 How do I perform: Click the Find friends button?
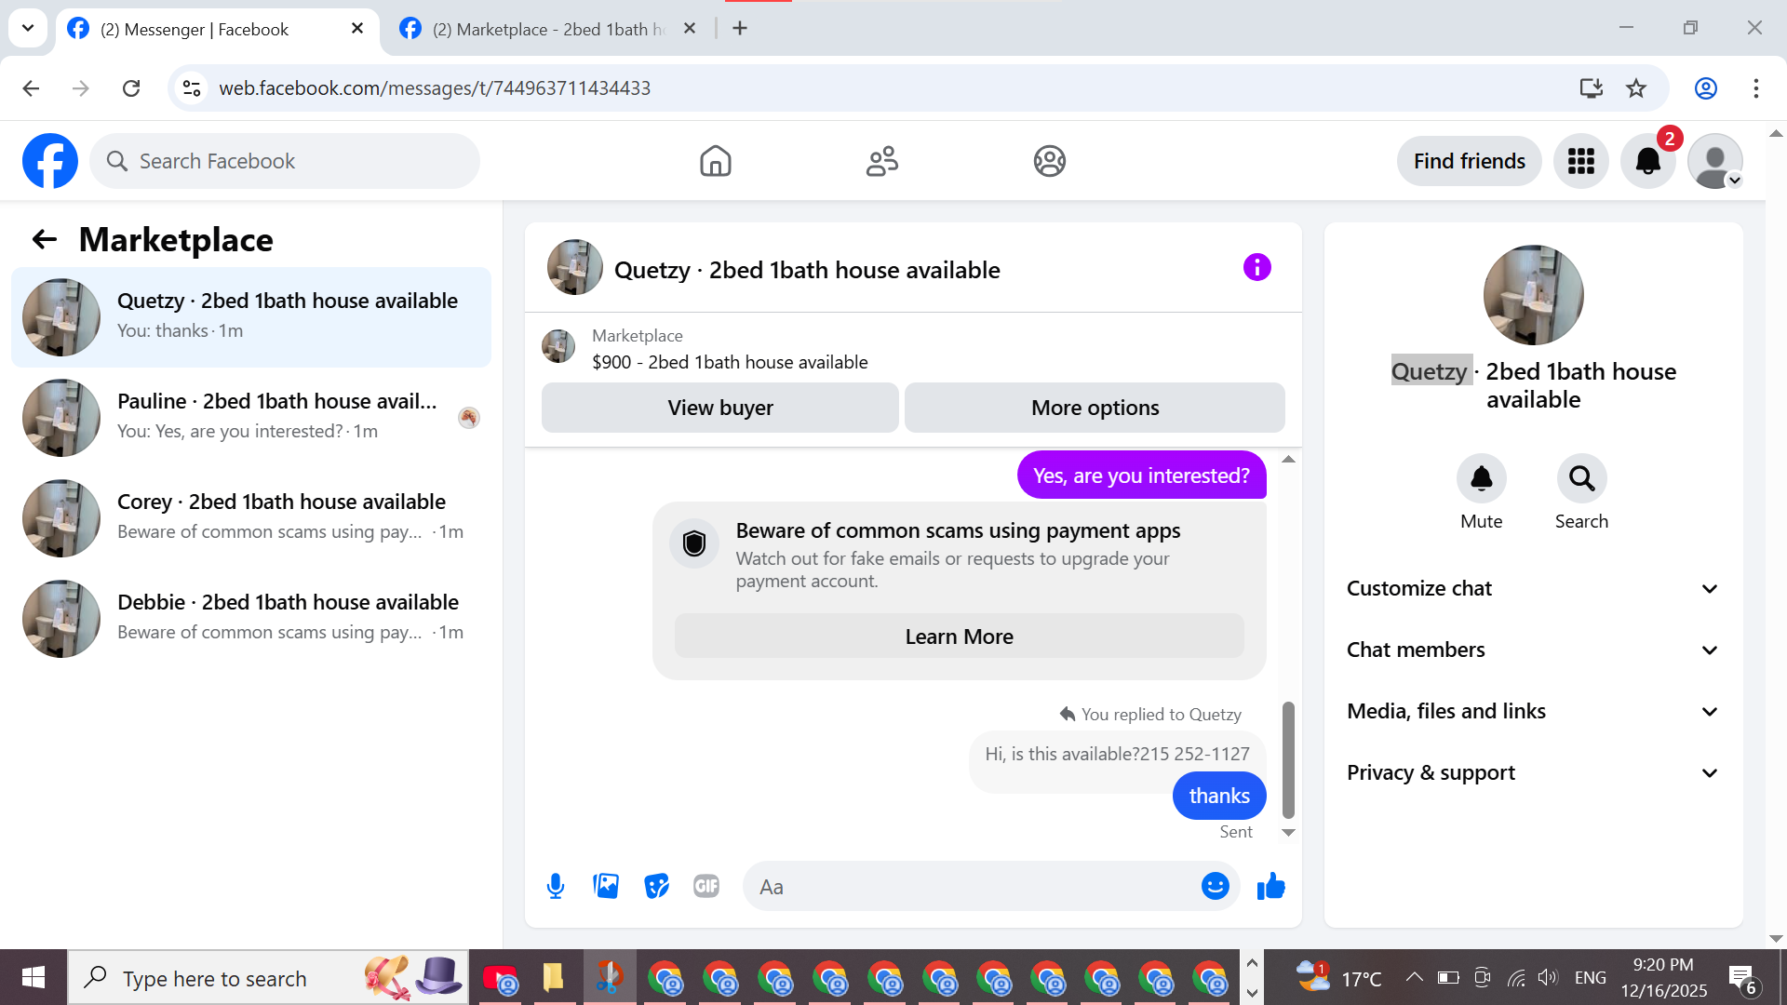coord(1469,161)
